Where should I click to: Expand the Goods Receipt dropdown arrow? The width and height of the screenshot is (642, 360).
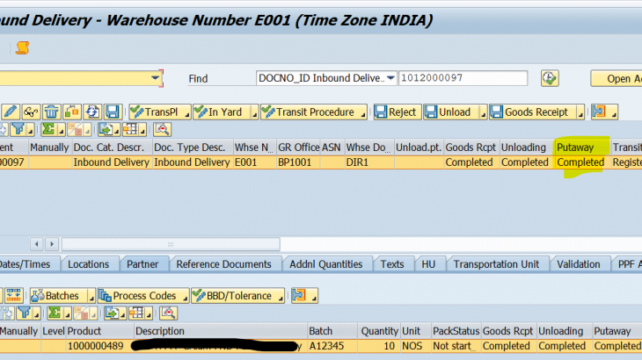(580, 113)
